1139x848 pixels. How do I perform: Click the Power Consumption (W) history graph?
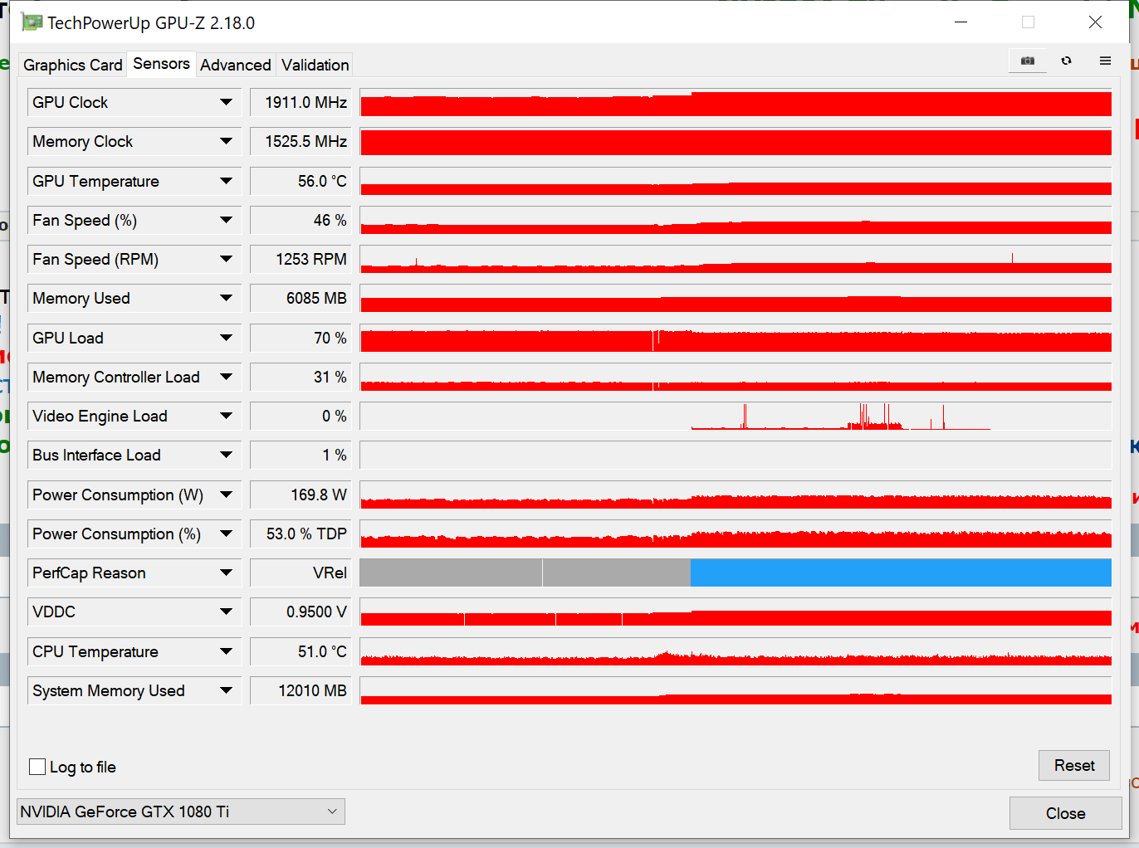[x=736, y=495]
